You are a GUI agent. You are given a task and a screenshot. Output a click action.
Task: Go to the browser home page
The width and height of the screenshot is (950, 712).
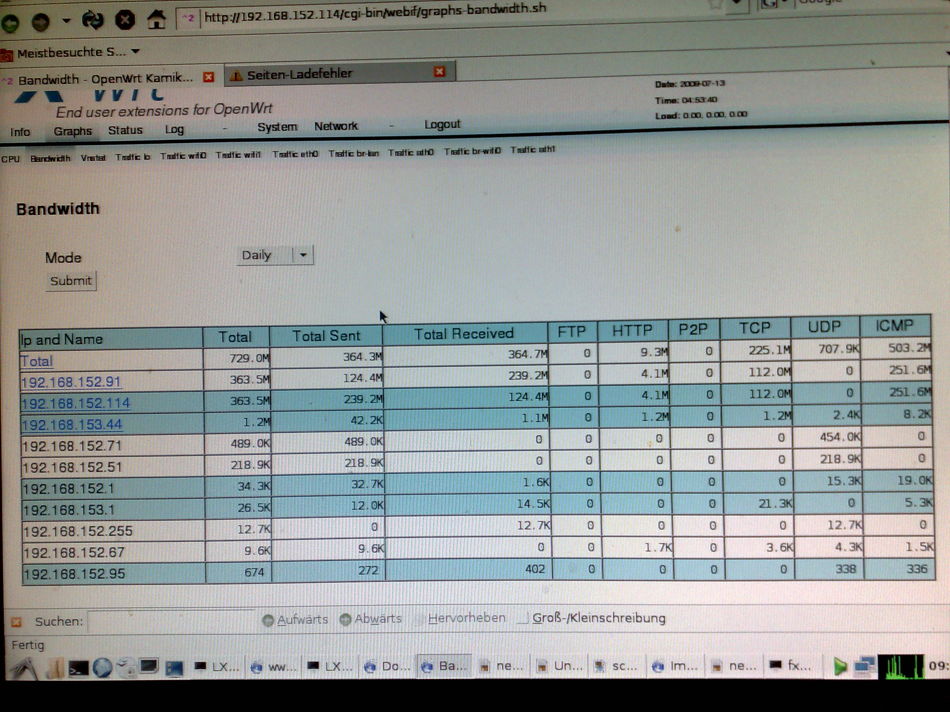pos(157,19)
